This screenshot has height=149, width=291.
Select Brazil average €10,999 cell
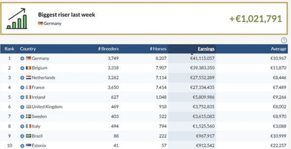[278, 136]
